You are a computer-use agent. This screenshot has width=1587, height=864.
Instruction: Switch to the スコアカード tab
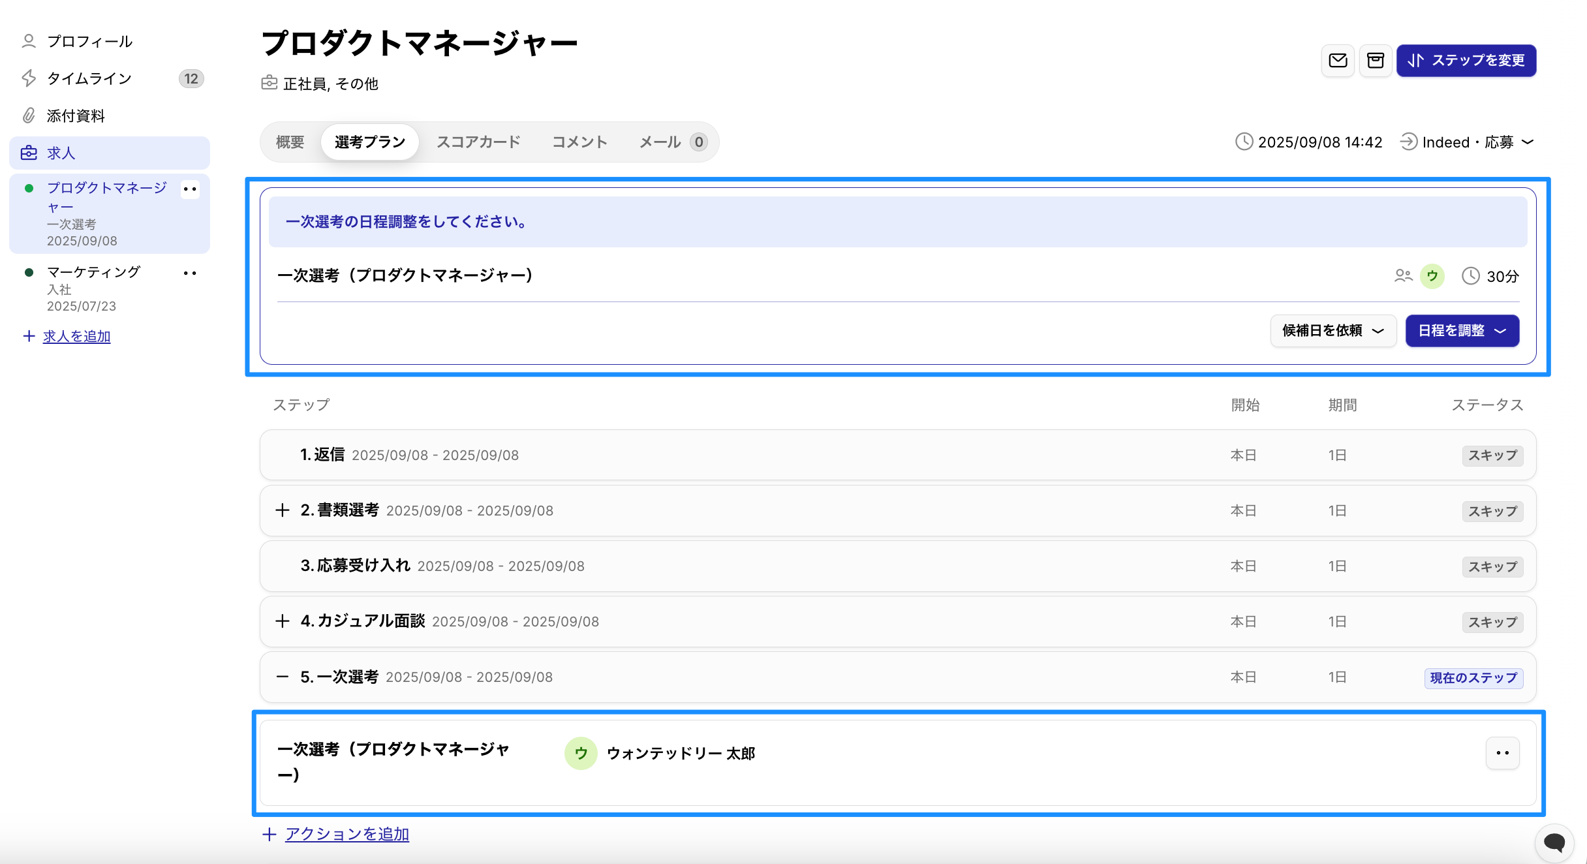pyautogui.click(x=478, y=142)
